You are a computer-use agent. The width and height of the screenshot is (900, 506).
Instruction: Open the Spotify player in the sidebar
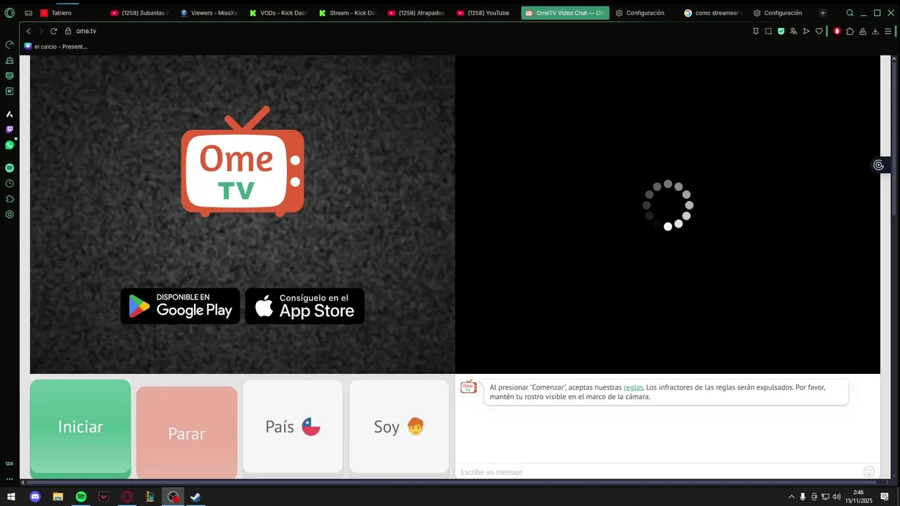(10, 168)
